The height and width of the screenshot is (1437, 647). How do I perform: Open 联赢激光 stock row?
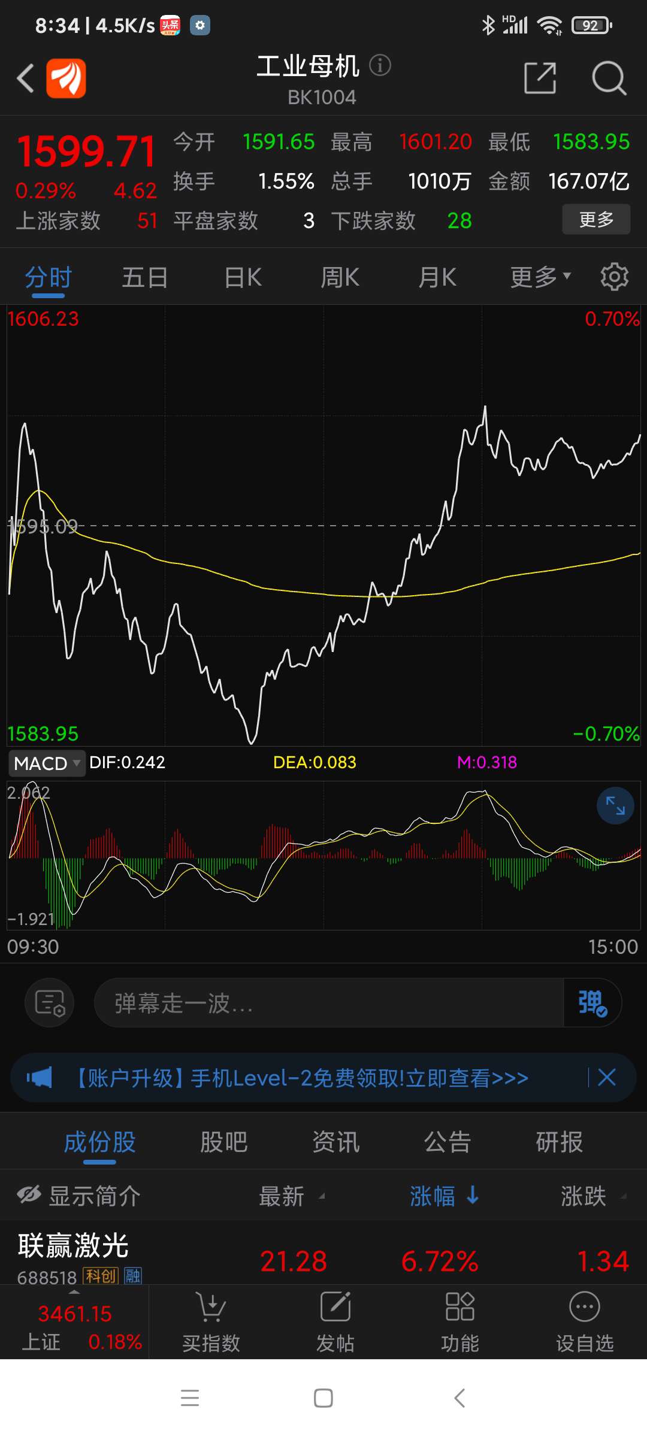click(x=323, y=1253)
